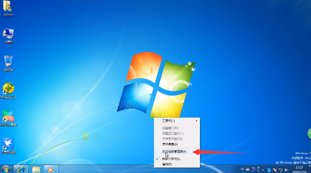
Task: Choose 显示桌面(S) from the context menu
Action: pyautogui.click(x=177, y=144)
